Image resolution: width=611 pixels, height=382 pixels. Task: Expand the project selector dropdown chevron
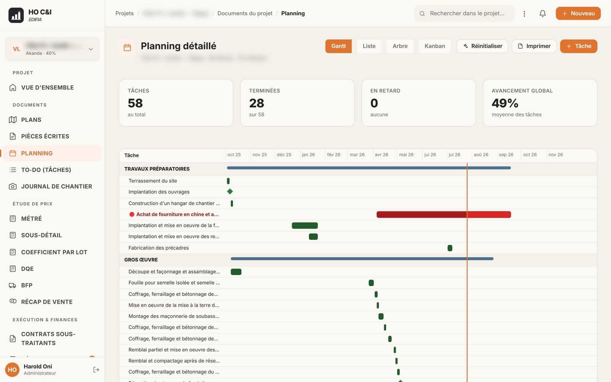click(x=91, y=49)
